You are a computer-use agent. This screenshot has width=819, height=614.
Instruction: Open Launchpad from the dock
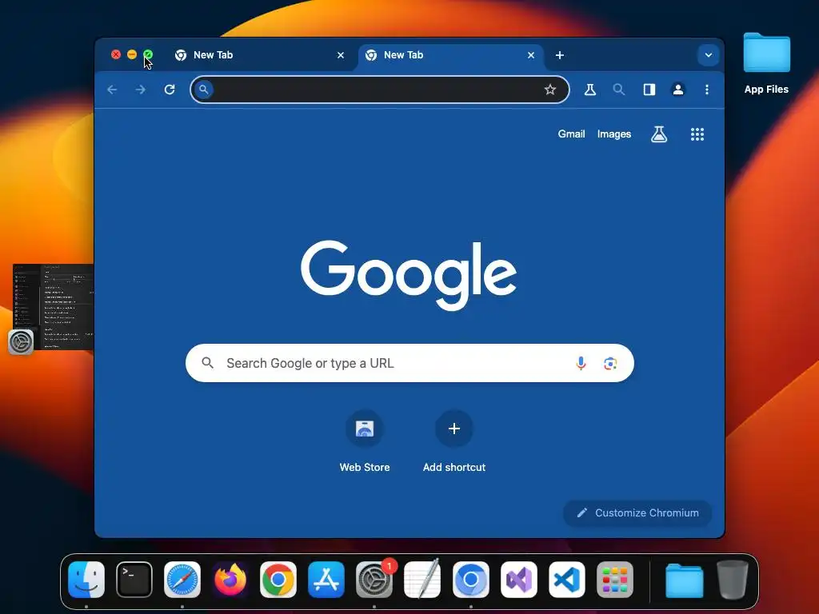point(615,580)
